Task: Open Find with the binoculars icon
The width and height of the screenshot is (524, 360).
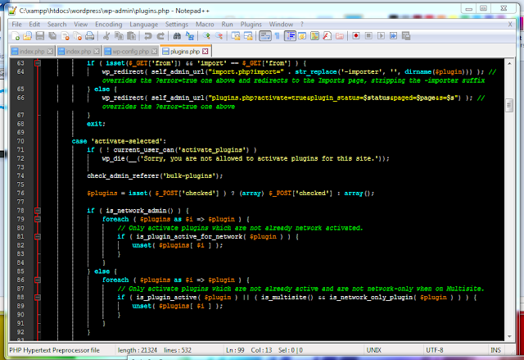Action: pos(177,36)
